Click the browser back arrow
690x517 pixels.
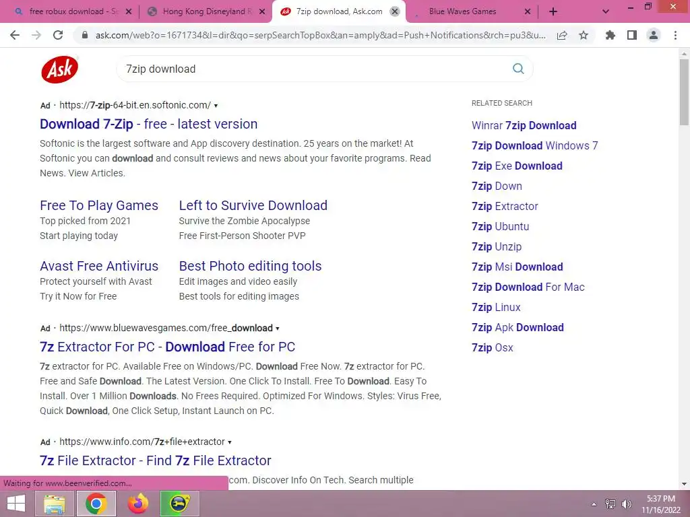(x=15, y=35)
